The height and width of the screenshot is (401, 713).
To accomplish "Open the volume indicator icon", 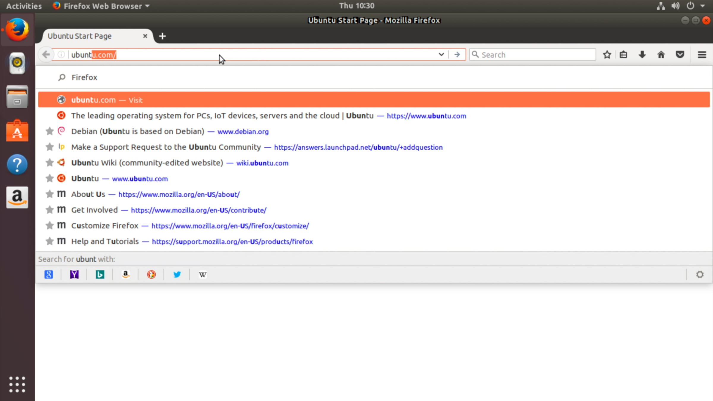I will pyautogui.click(x=676, y=6).
